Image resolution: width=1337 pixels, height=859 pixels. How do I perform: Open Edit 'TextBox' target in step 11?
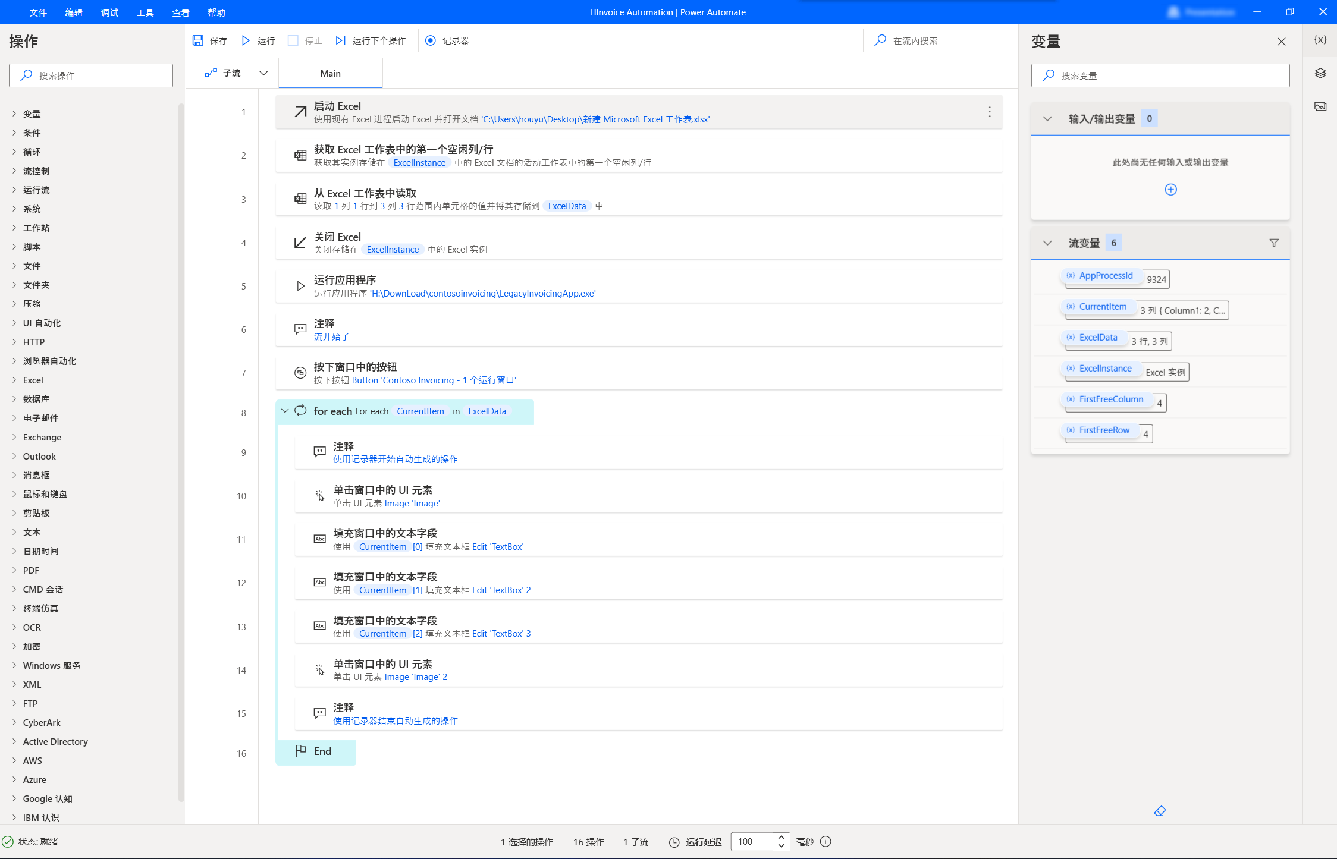(x=498, y=546)
